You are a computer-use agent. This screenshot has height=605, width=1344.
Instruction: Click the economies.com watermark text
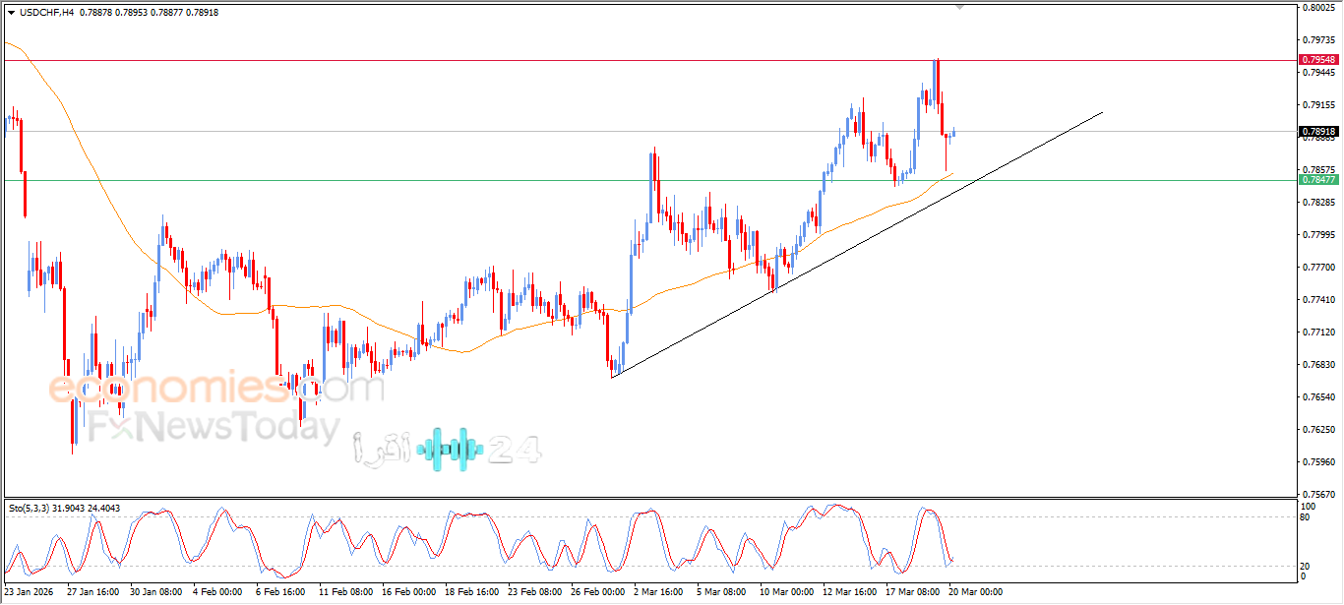click(216, 388)
